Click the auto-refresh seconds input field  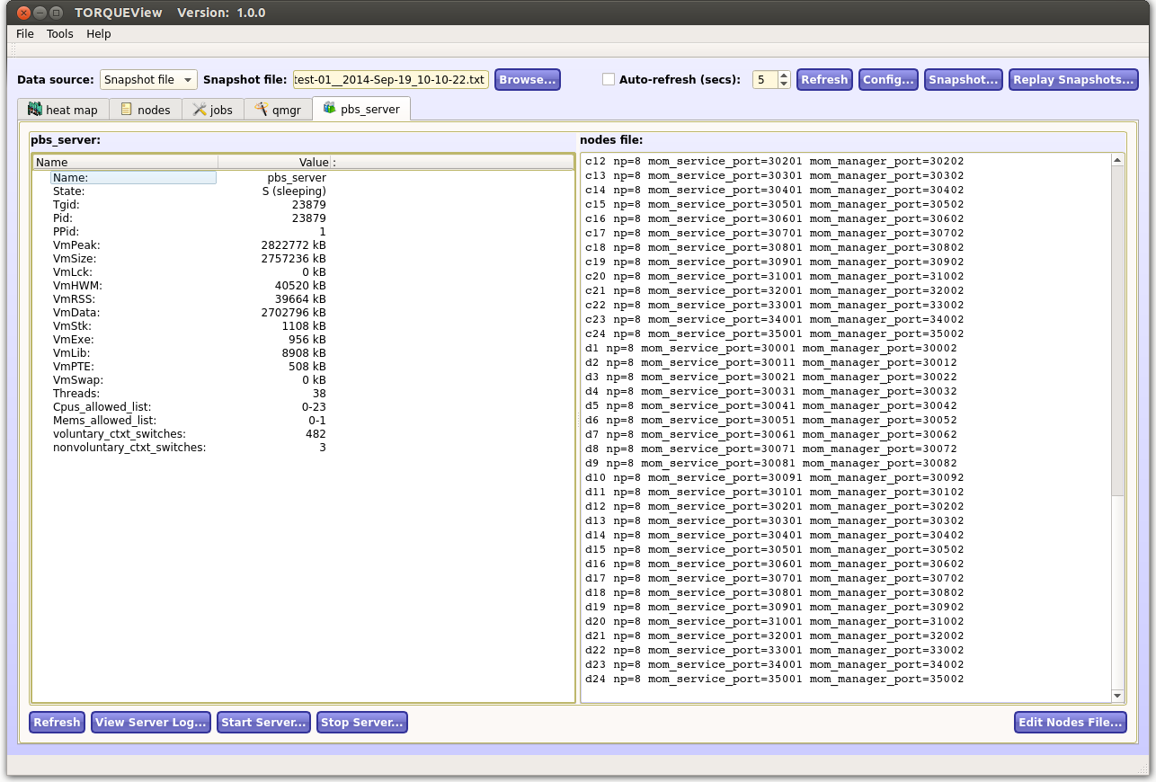[x=765, y=80]
